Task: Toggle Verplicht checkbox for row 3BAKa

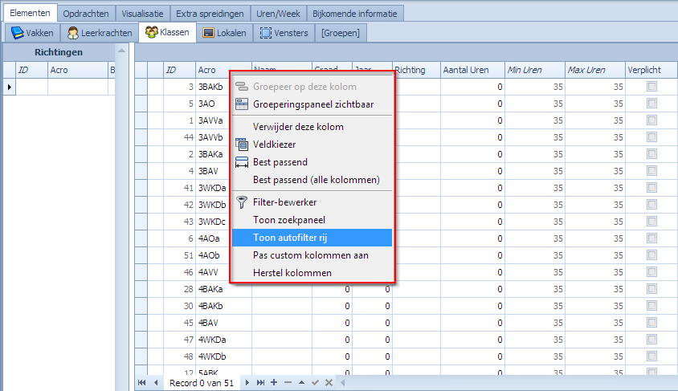Action: 651,154
